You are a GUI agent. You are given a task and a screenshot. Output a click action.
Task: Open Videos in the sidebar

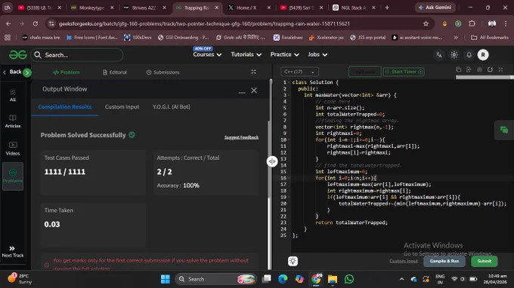coord(12,149)
